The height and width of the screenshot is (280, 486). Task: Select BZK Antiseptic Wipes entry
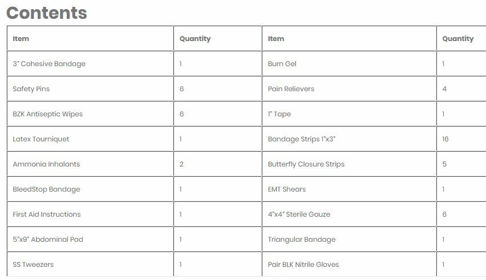48,114
